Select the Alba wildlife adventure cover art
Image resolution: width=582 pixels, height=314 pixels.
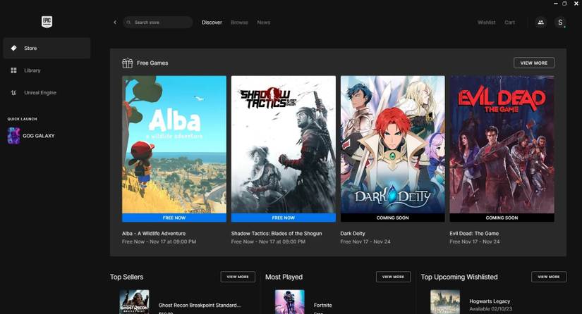click(174, 144)
